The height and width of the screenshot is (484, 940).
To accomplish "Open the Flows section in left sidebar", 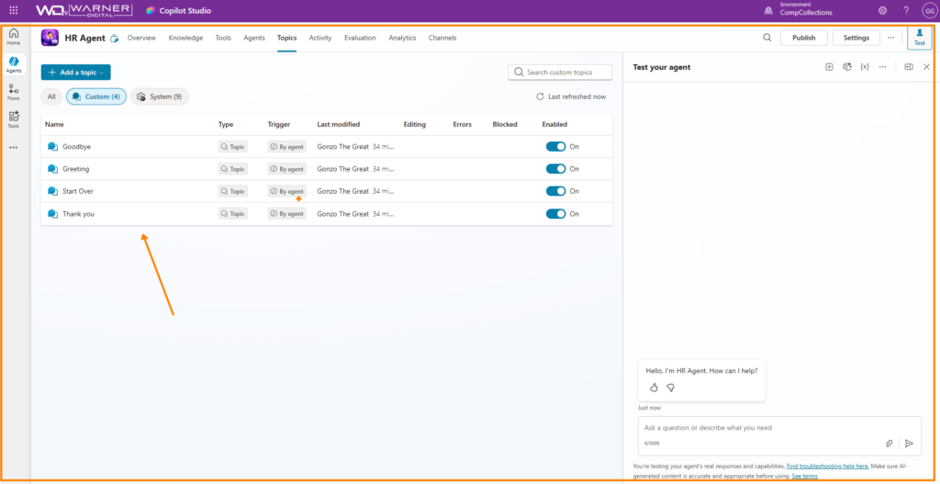I will [x=14, y=91].
